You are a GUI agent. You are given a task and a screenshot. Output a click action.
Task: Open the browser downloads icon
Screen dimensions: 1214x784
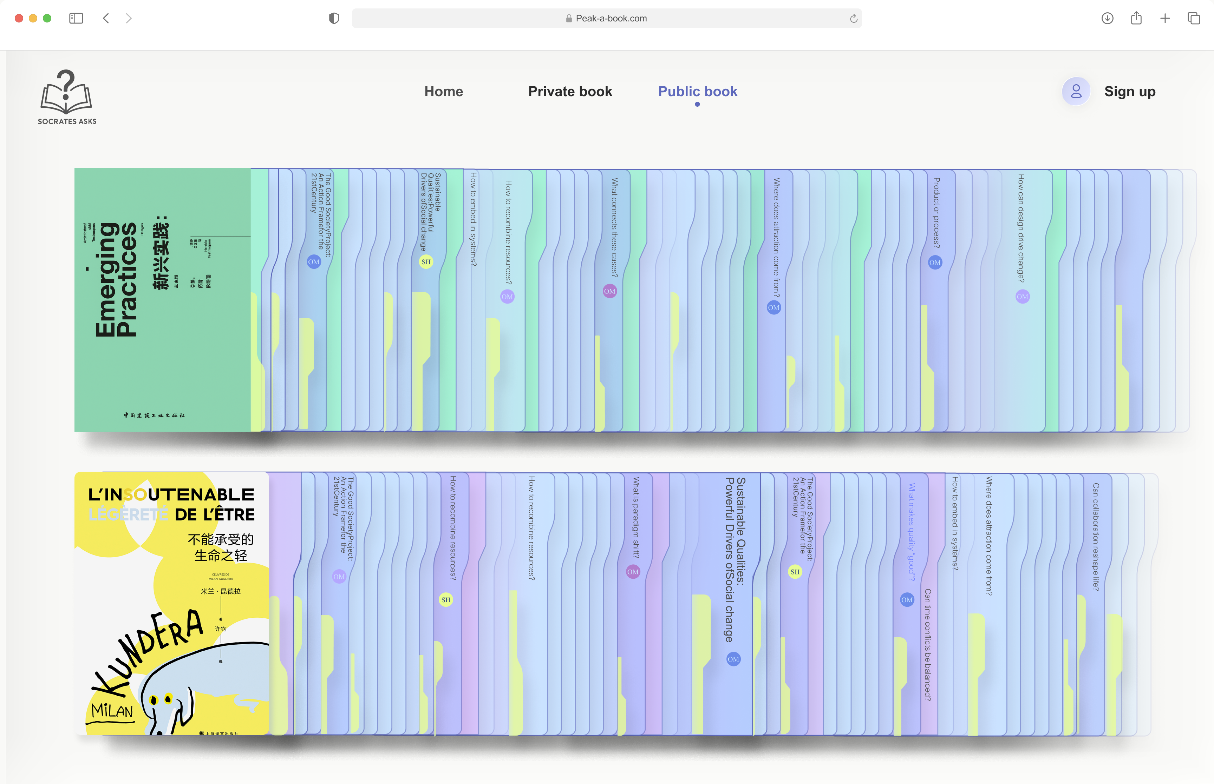point(1107,18)
